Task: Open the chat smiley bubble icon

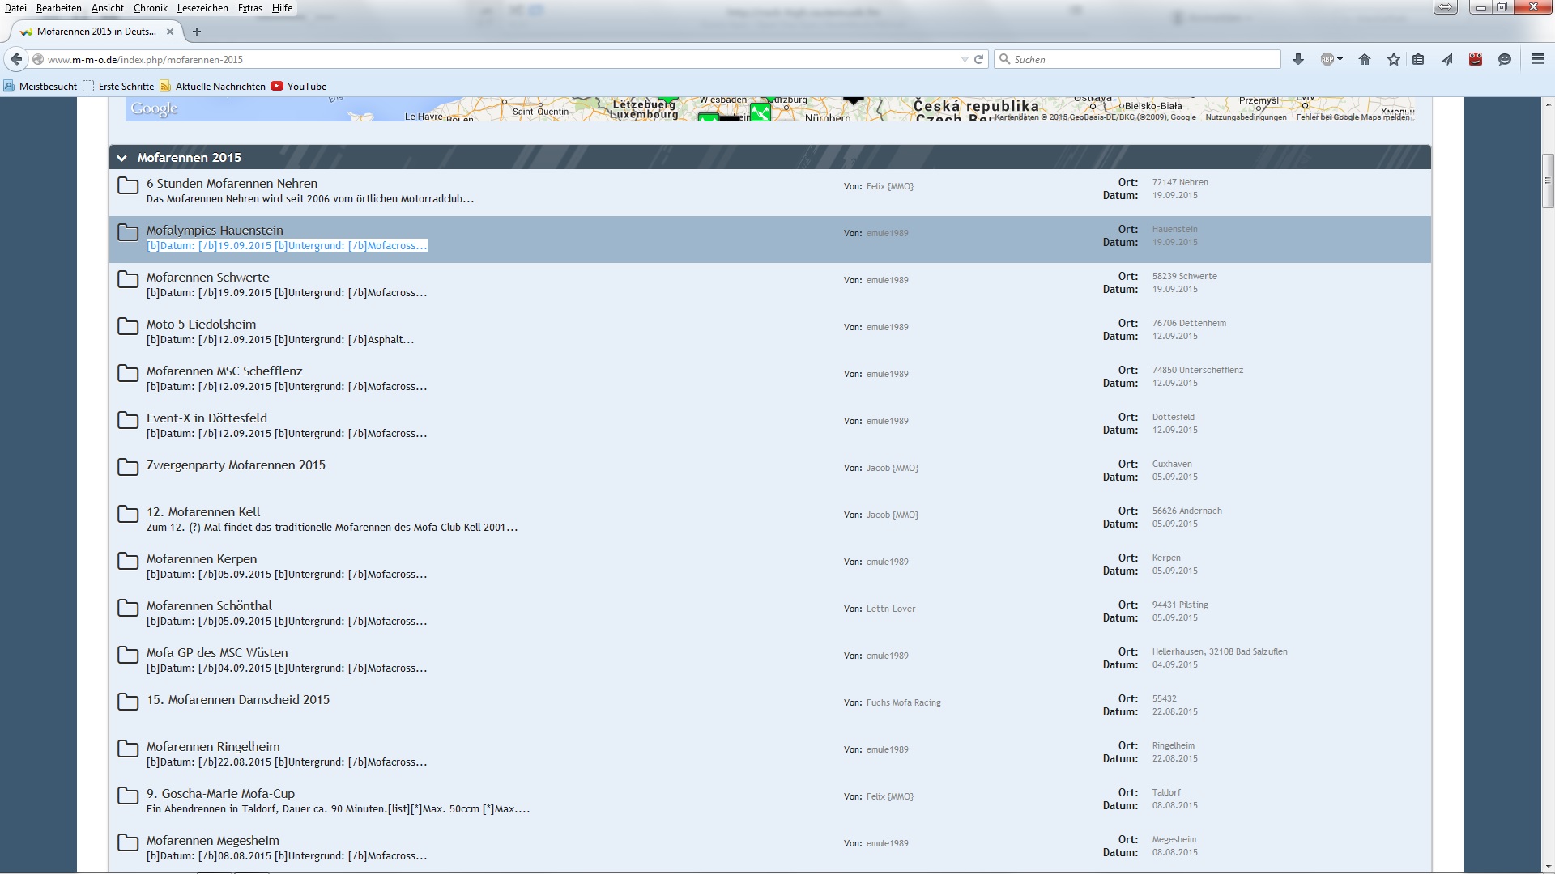Action: point(1505,59)
